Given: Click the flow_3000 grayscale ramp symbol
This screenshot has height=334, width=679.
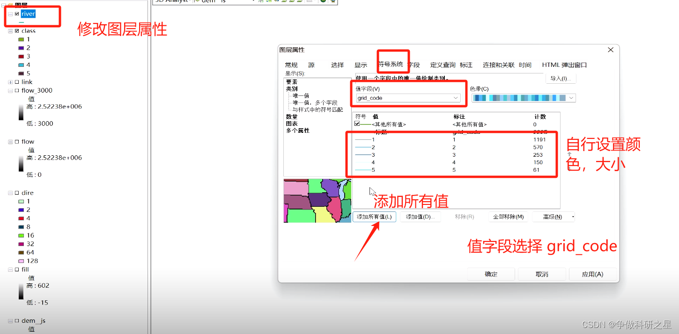Looking at the screenshot, I should point(21,113).
